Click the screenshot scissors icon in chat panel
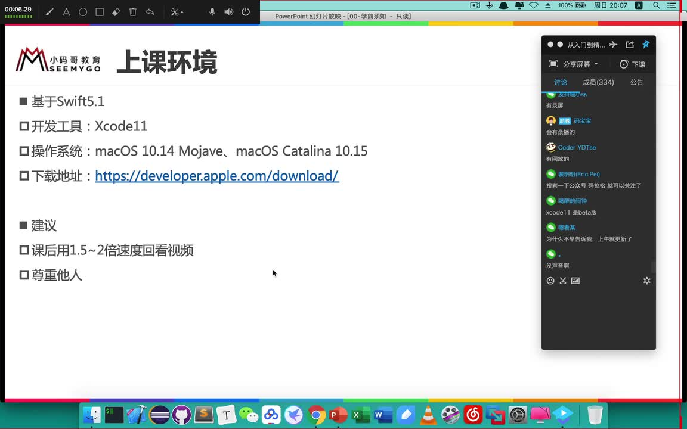Image resolution: width=687 pixels, height=429 pixels. pos(562,281)
